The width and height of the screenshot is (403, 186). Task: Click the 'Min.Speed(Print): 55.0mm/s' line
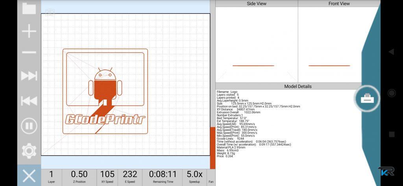pyautogui.click(x=236, y=136)
